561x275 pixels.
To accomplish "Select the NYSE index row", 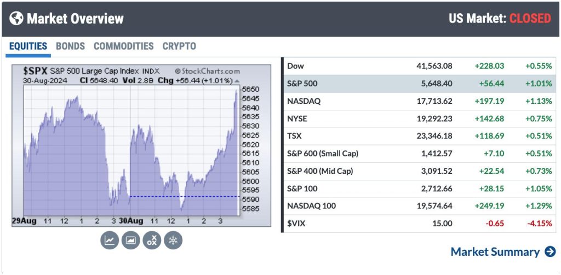I will pyautogui.click(x=419, y=119).
